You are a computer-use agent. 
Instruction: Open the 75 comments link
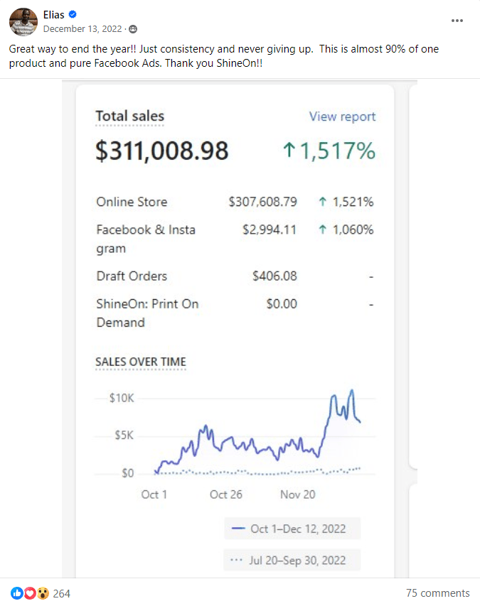(x=437, y=593)
